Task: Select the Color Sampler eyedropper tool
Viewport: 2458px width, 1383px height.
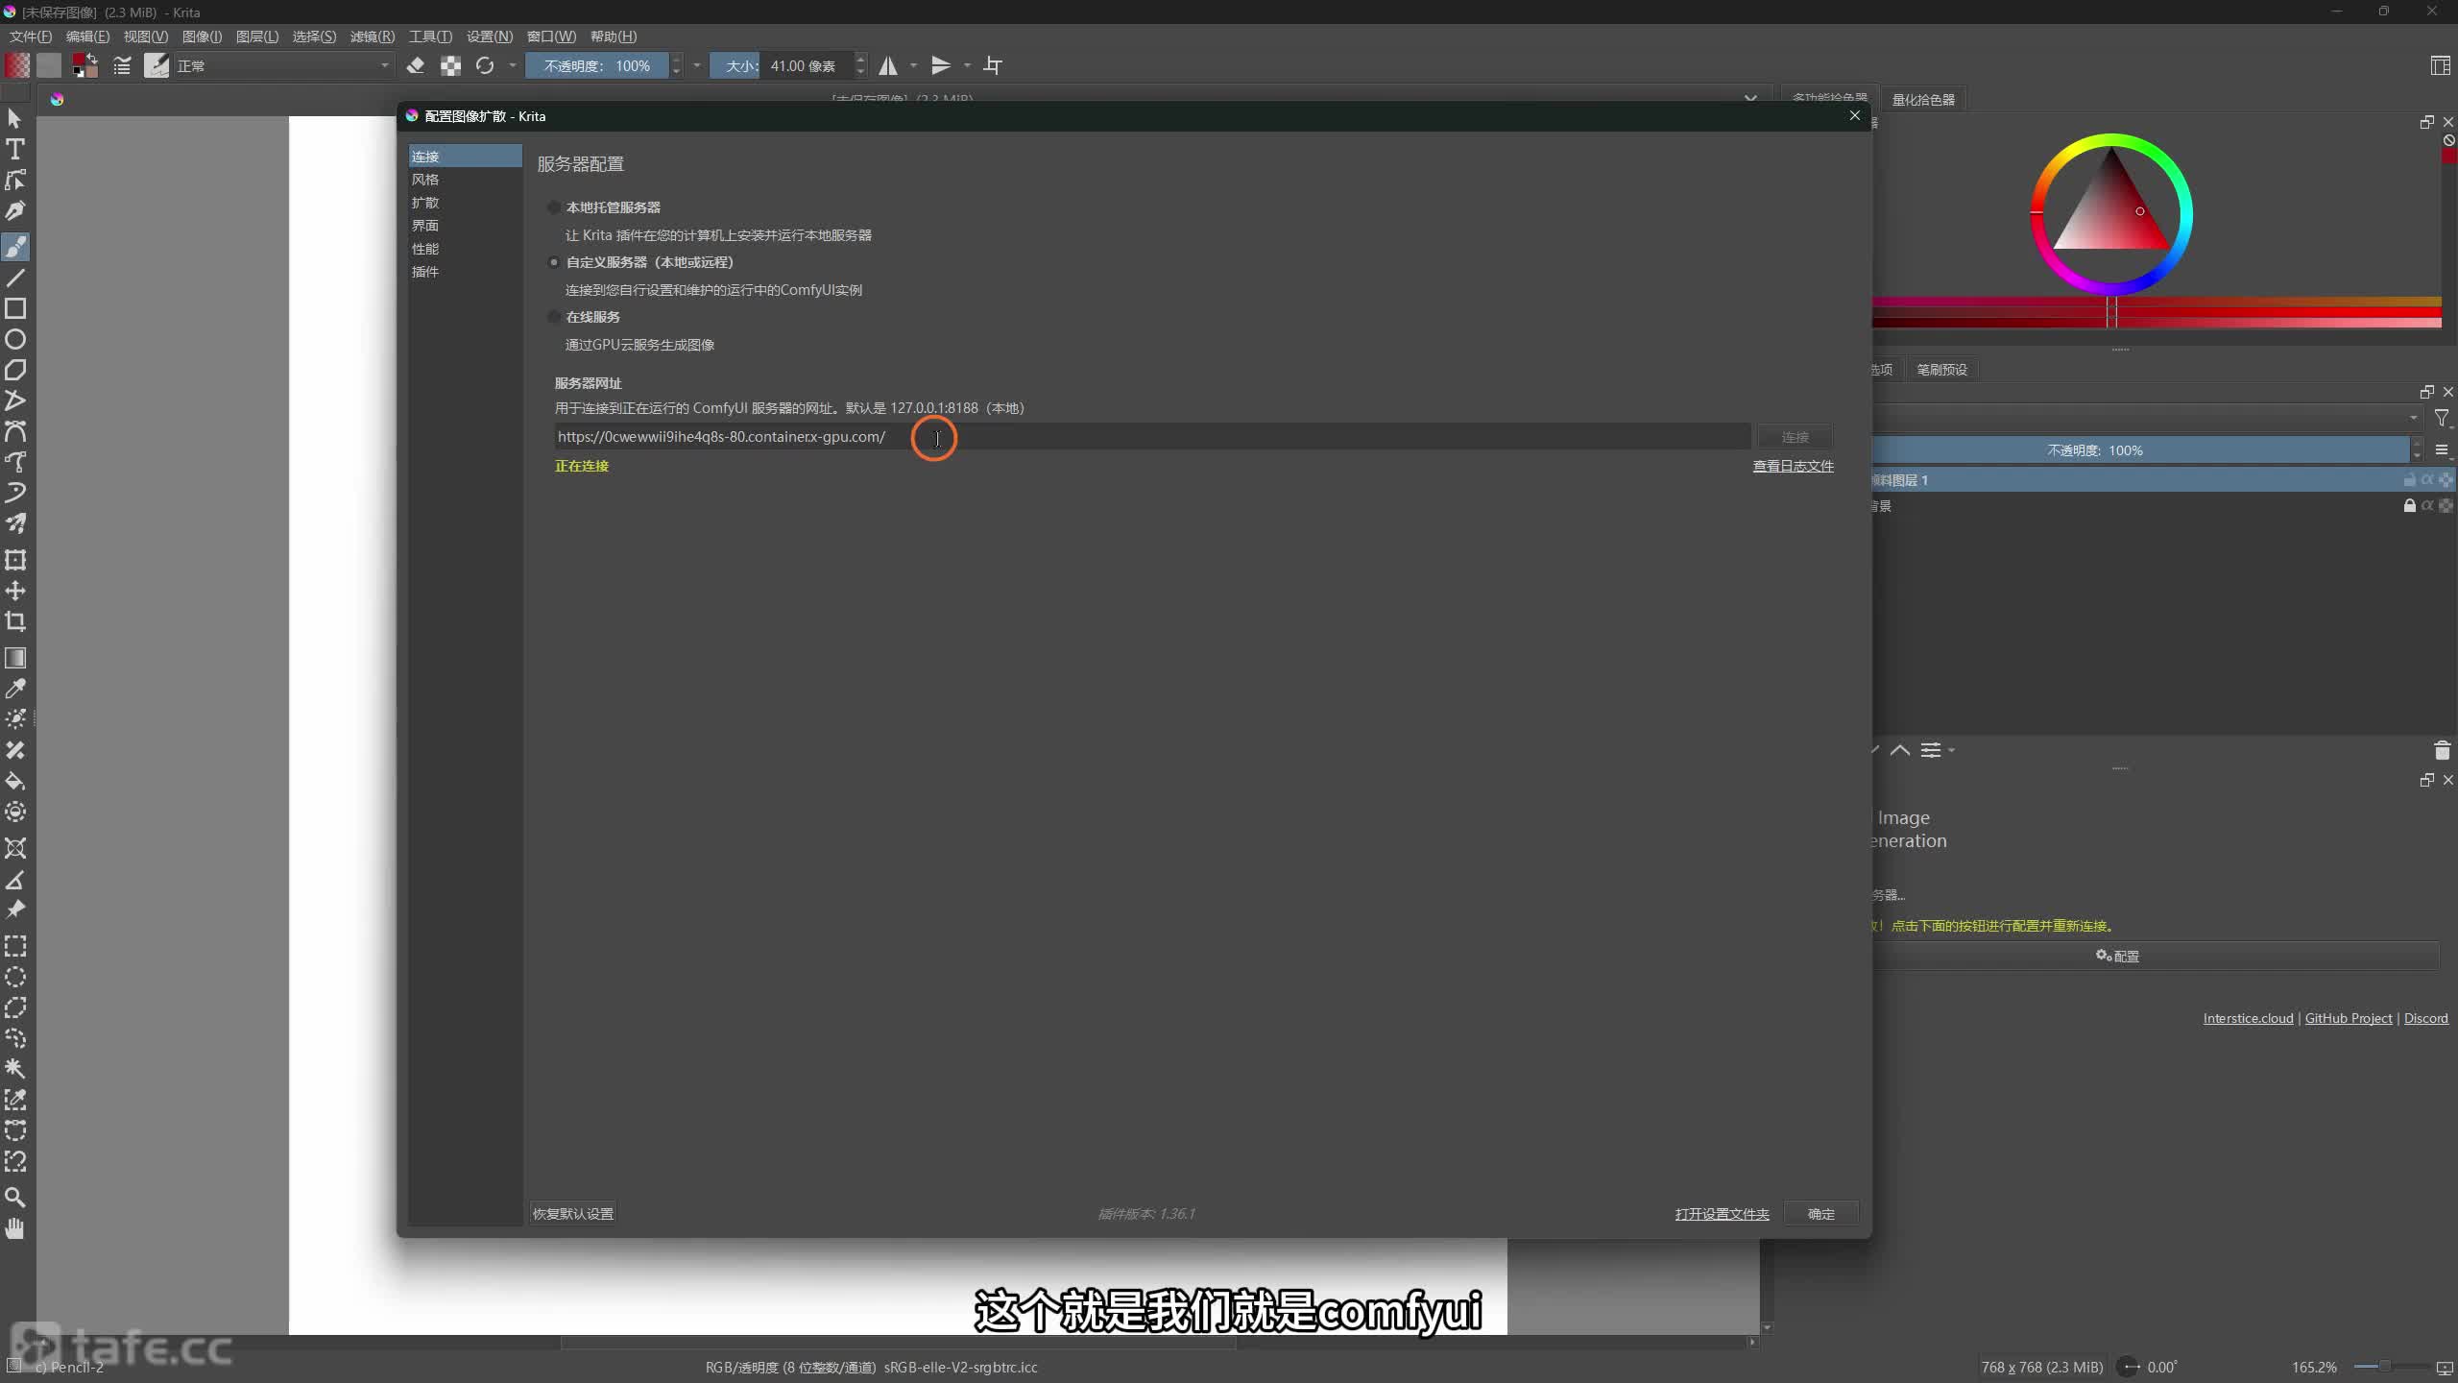Action: click(x=15, y=689)
